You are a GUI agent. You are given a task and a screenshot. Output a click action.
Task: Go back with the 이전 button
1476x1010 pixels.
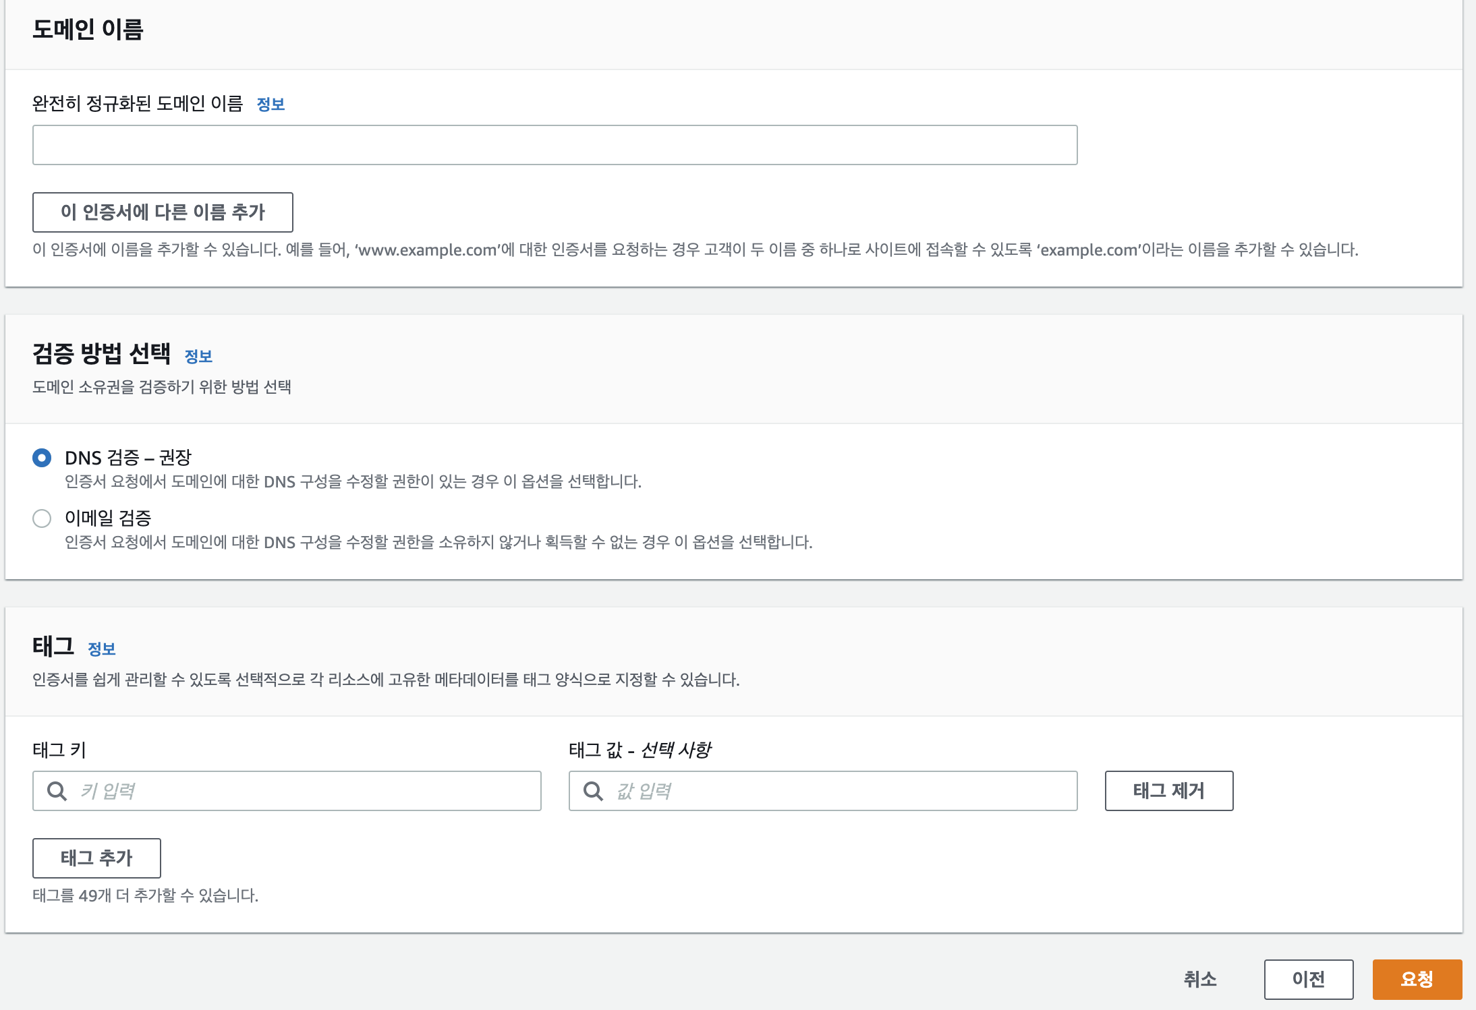(1308, 979)
